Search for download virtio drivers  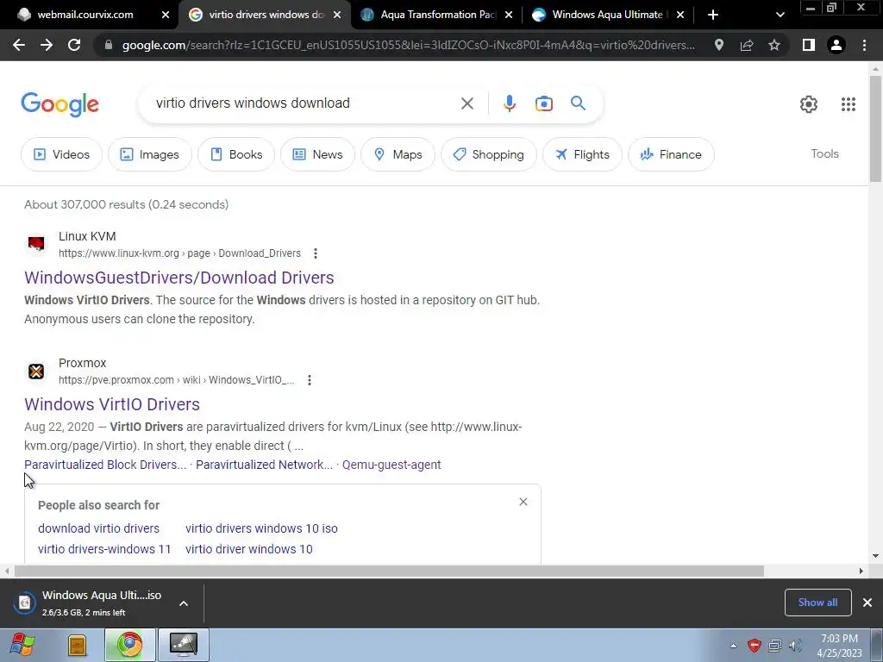[x=98, y=528]
